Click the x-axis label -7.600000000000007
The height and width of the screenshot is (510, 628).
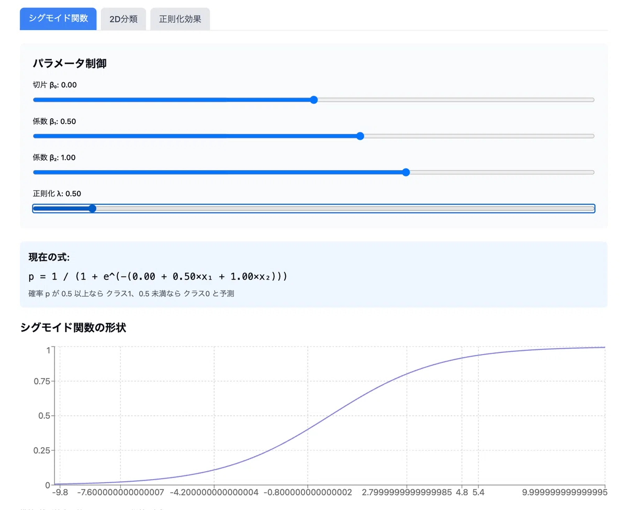120,492
